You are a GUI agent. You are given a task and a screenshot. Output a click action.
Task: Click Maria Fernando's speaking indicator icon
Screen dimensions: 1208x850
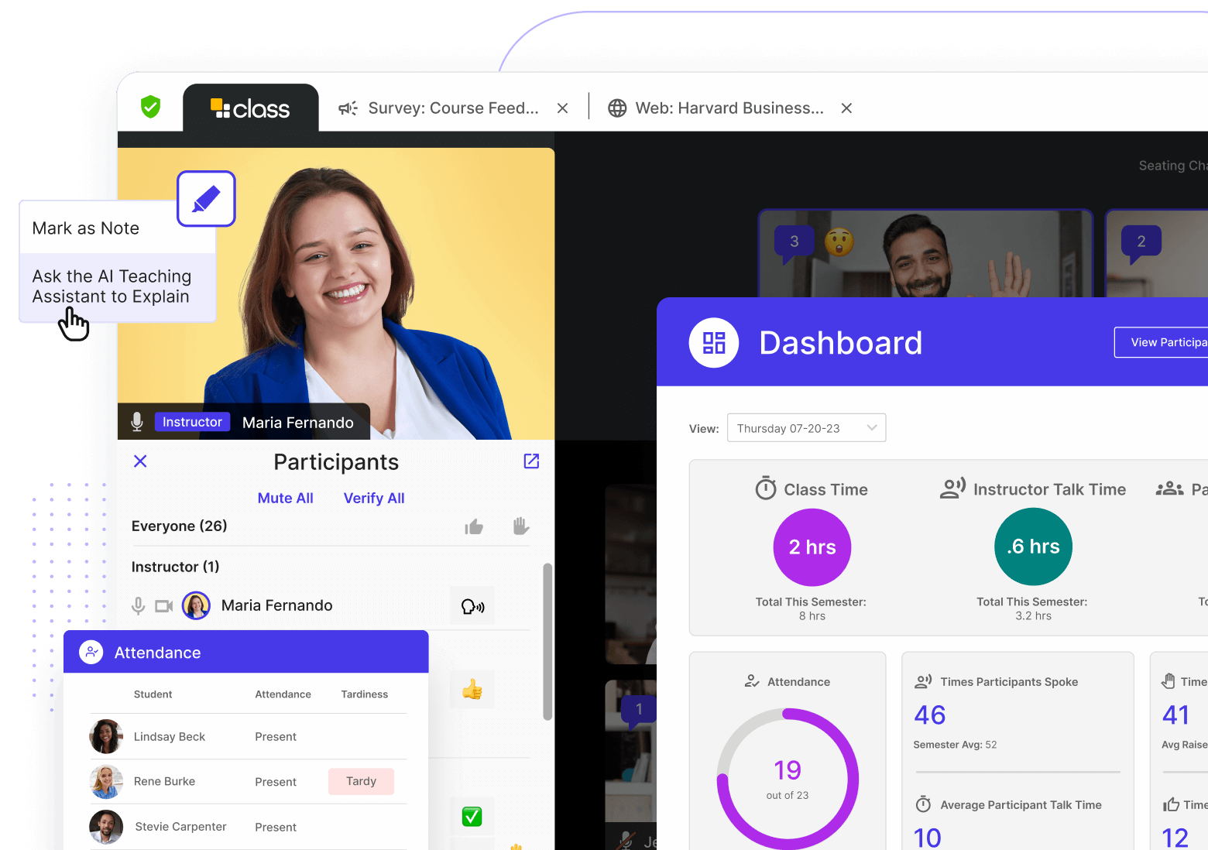(x=472, y=606)
